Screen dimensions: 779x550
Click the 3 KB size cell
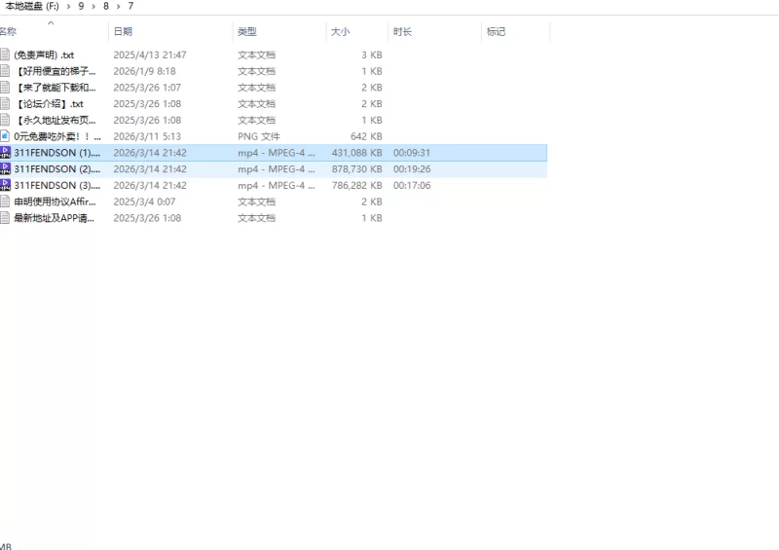pos(372,55)
